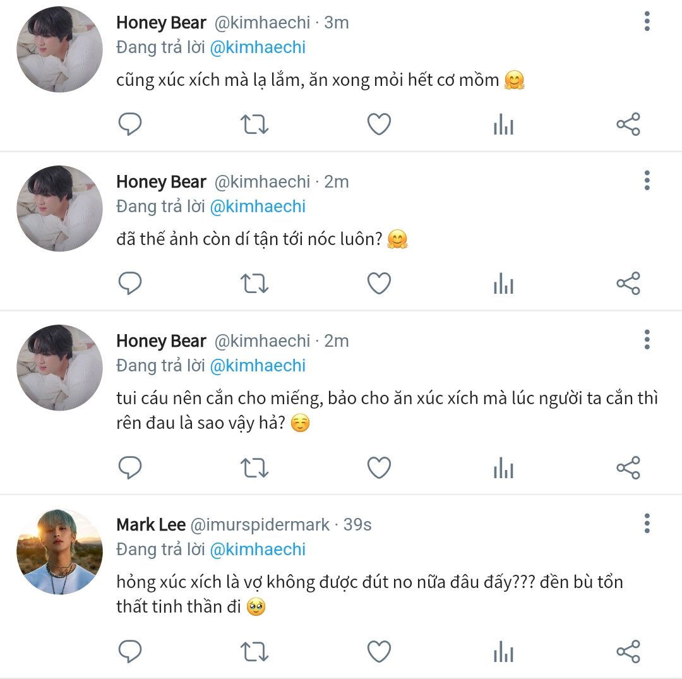Open more options on the 3m-old tweet
This screenshot has width=682, height=679.
click(x=647, y=21)
